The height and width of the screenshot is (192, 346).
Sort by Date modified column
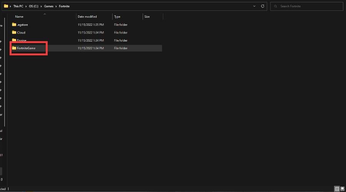click(87, 17)
